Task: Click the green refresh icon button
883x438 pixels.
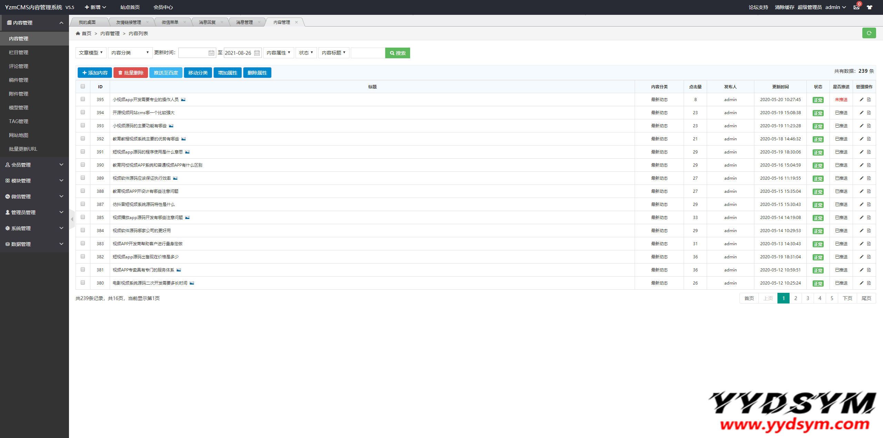Action: [x=869, y=33]
